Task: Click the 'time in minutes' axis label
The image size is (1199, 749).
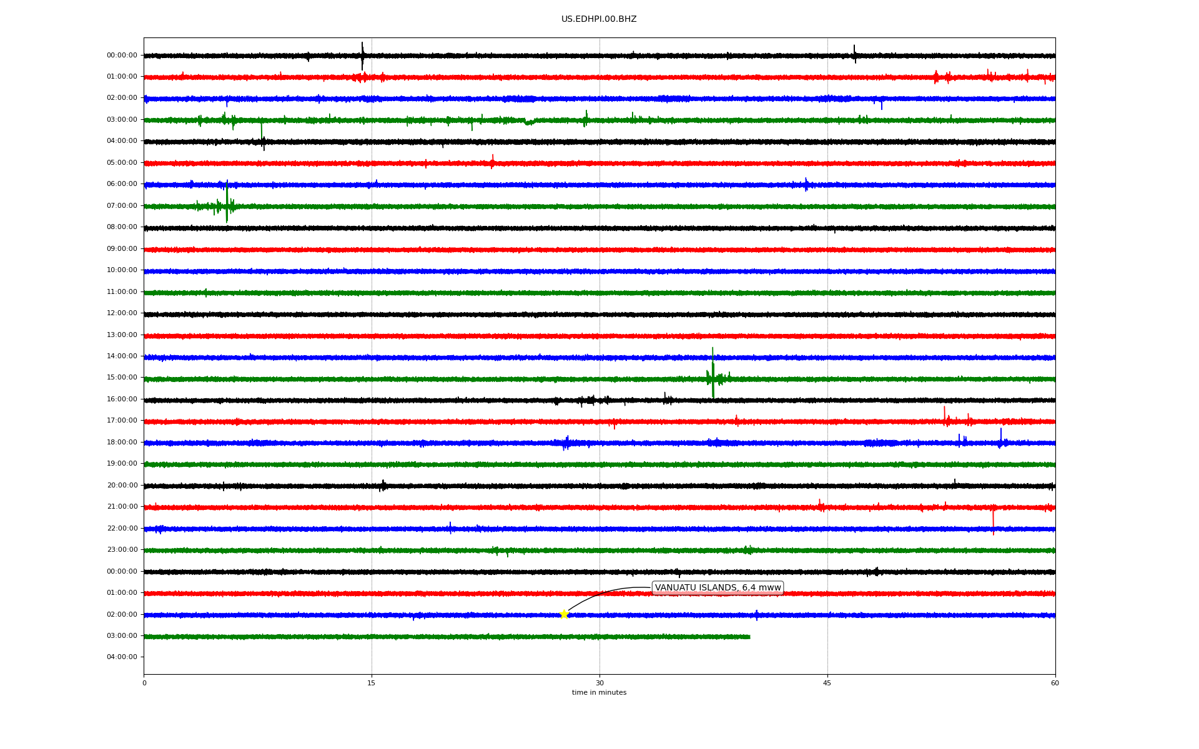Action: 598,693
